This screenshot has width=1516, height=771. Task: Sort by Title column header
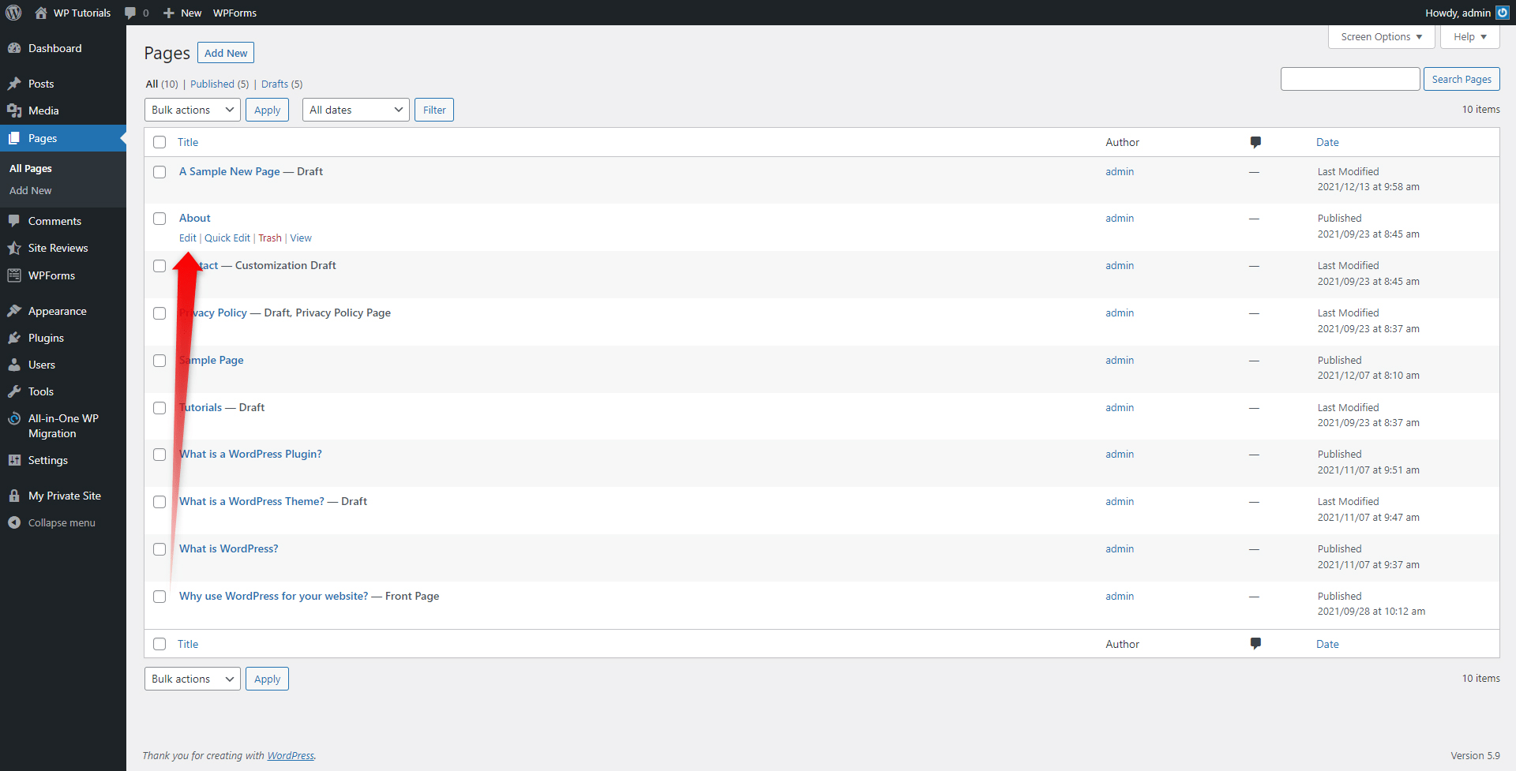pos(188,142)
